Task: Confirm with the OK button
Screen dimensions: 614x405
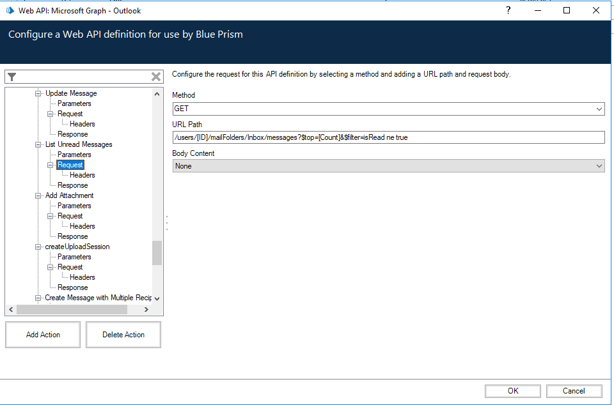Action: (513, 391)
